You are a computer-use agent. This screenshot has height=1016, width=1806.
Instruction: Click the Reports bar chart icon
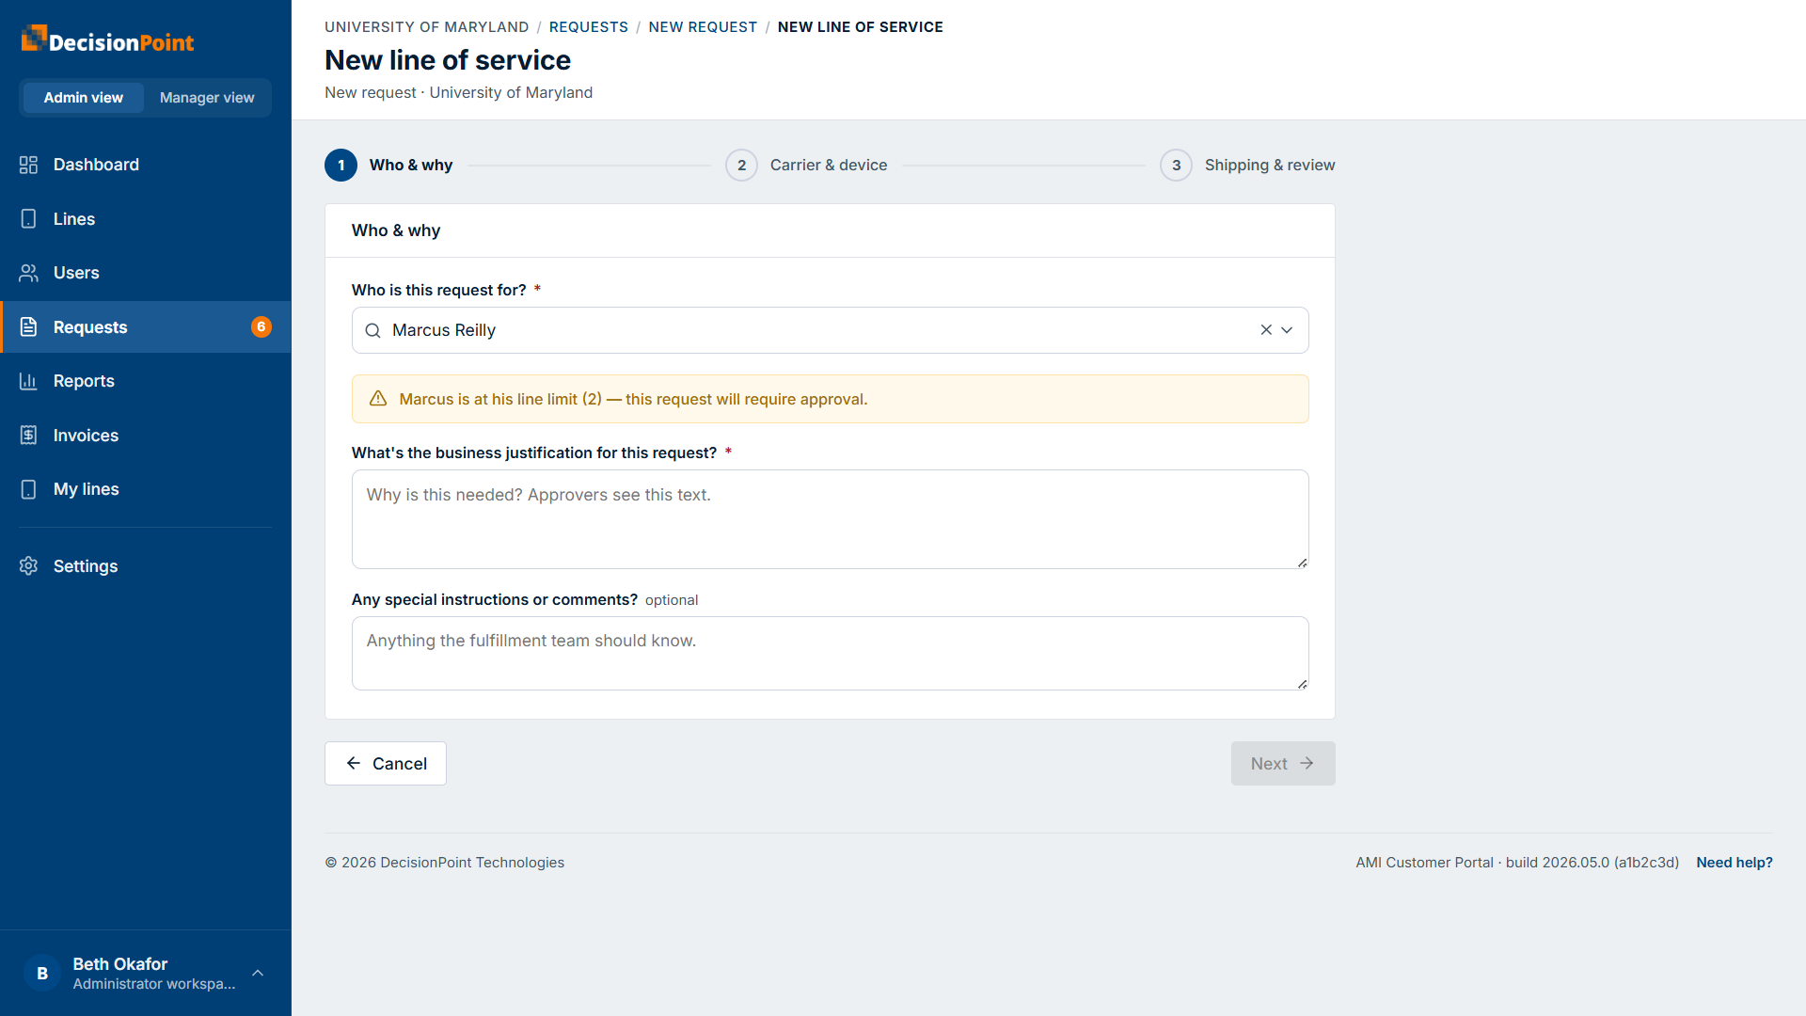(28, 381)
